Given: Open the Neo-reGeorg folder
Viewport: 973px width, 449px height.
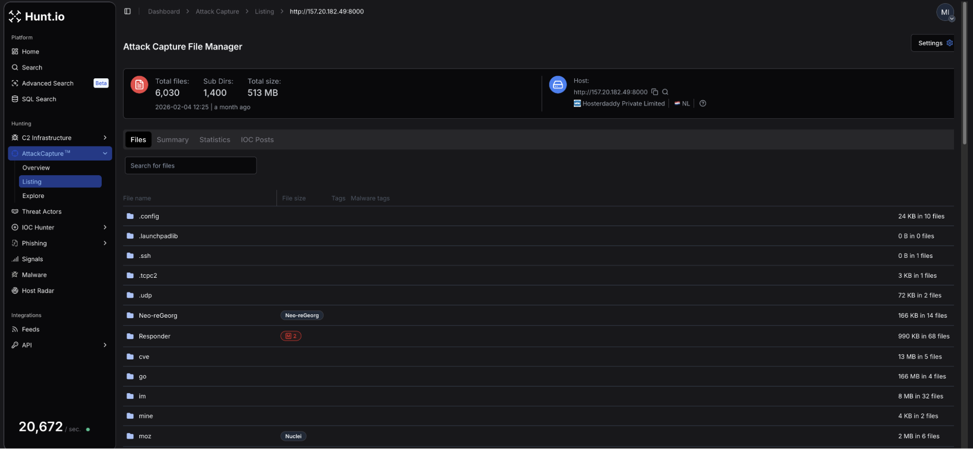Looking at the screenshot, I should [x=158, y=316].
